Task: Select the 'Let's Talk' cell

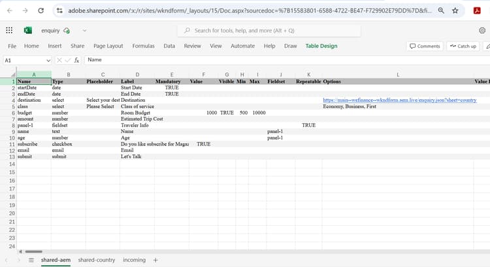Action: pyautogui.click(x=137, y=157)
